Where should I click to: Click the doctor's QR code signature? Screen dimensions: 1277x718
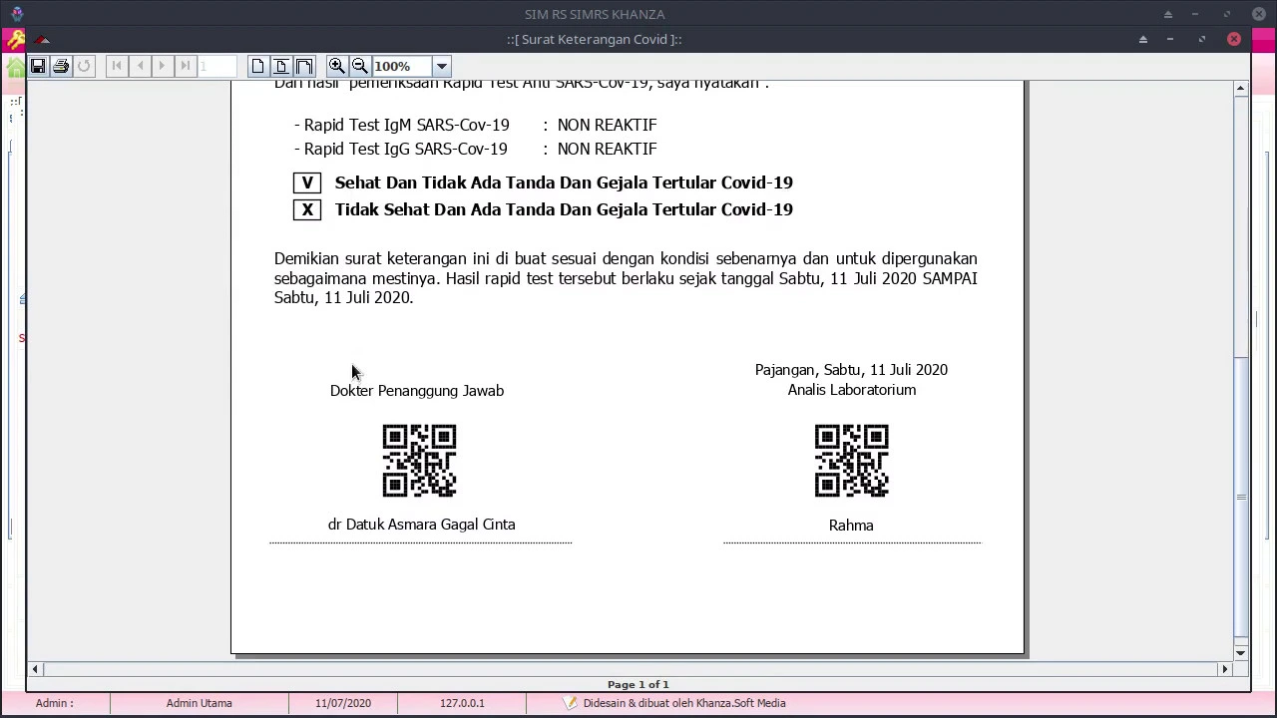coord(419,461)
